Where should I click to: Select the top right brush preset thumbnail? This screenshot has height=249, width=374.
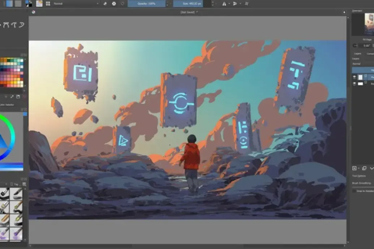tap(16, 194)
